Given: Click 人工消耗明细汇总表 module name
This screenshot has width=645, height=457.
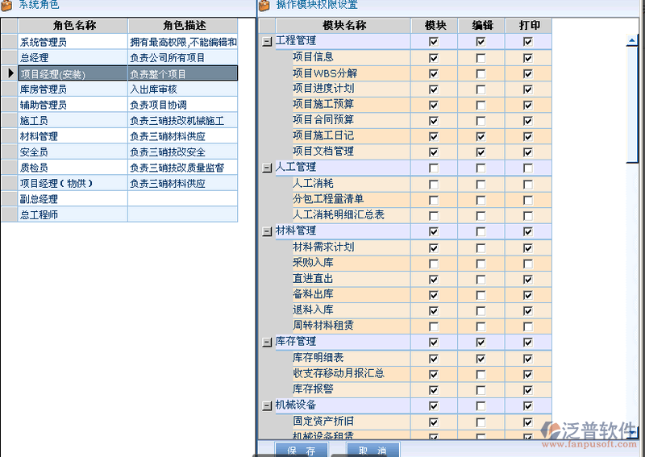Looking at the screenshot, I should pyautogui.click(x=339, y=214).
